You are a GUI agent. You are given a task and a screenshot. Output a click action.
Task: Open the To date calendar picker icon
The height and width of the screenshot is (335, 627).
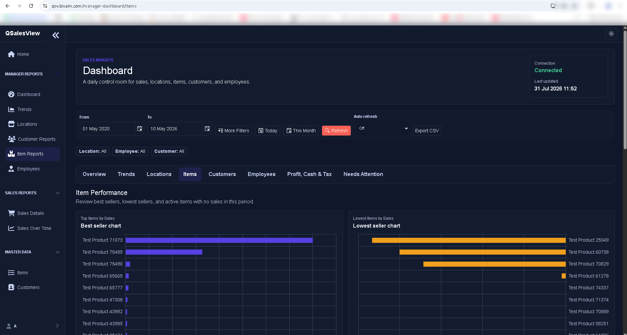(x=207, y=129)
